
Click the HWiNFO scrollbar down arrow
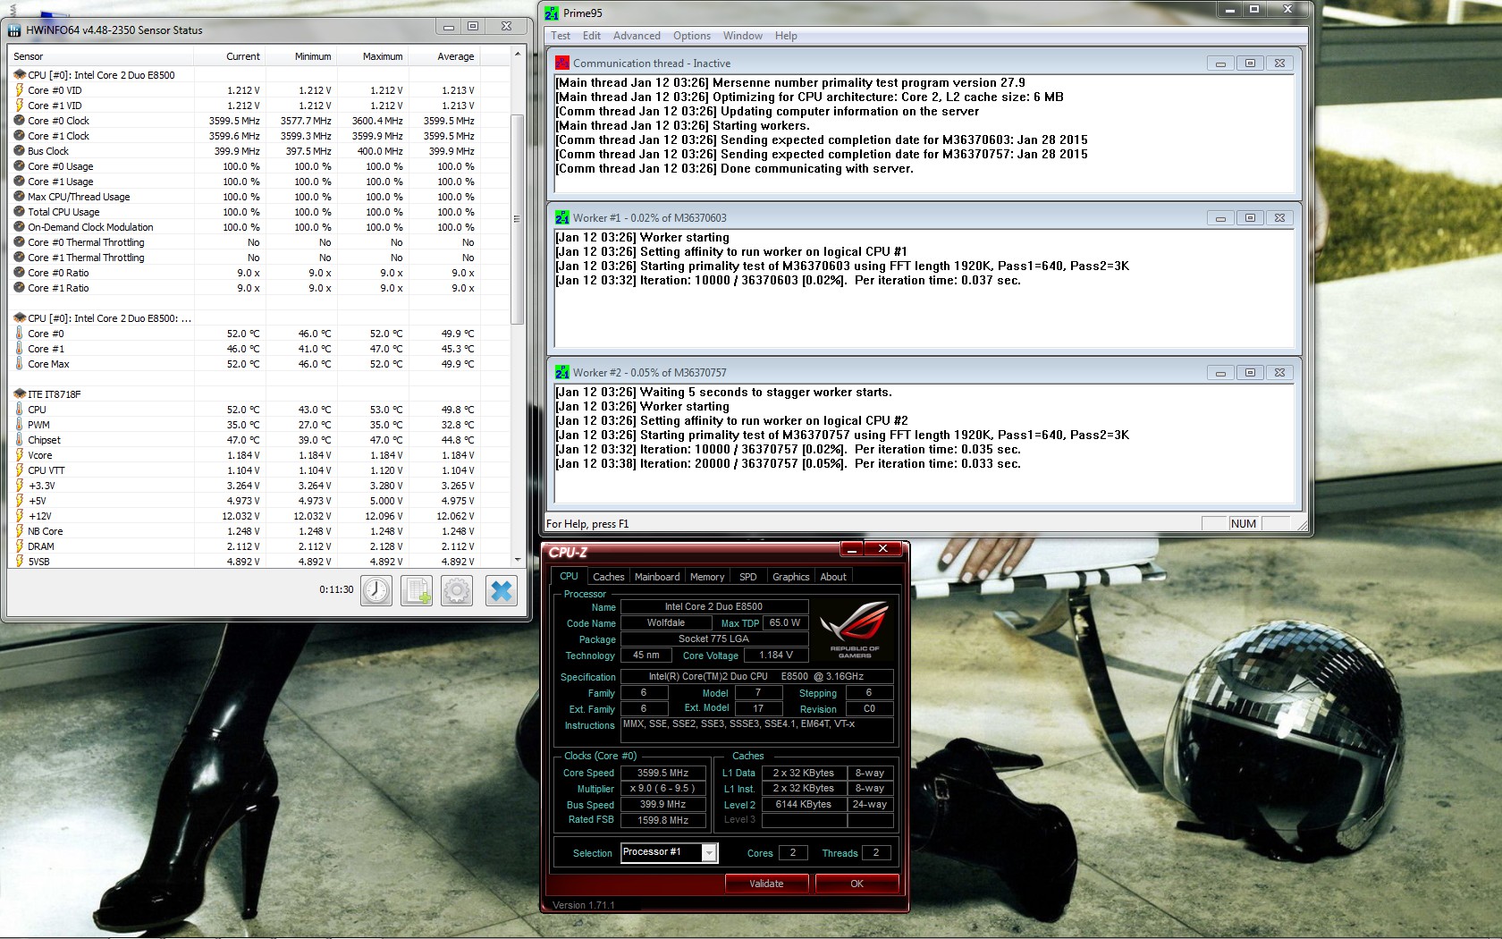(517, 560)
